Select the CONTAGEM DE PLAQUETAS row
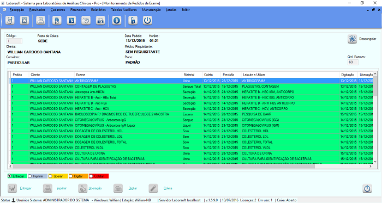Viewport: 382px width, 203px height. tap(192, 87)
